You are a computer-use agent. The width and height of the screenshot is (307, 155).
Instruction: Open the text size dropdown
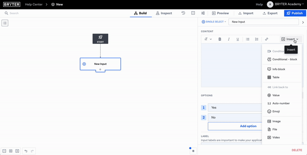pyautogui.click(x=208, y=39)
